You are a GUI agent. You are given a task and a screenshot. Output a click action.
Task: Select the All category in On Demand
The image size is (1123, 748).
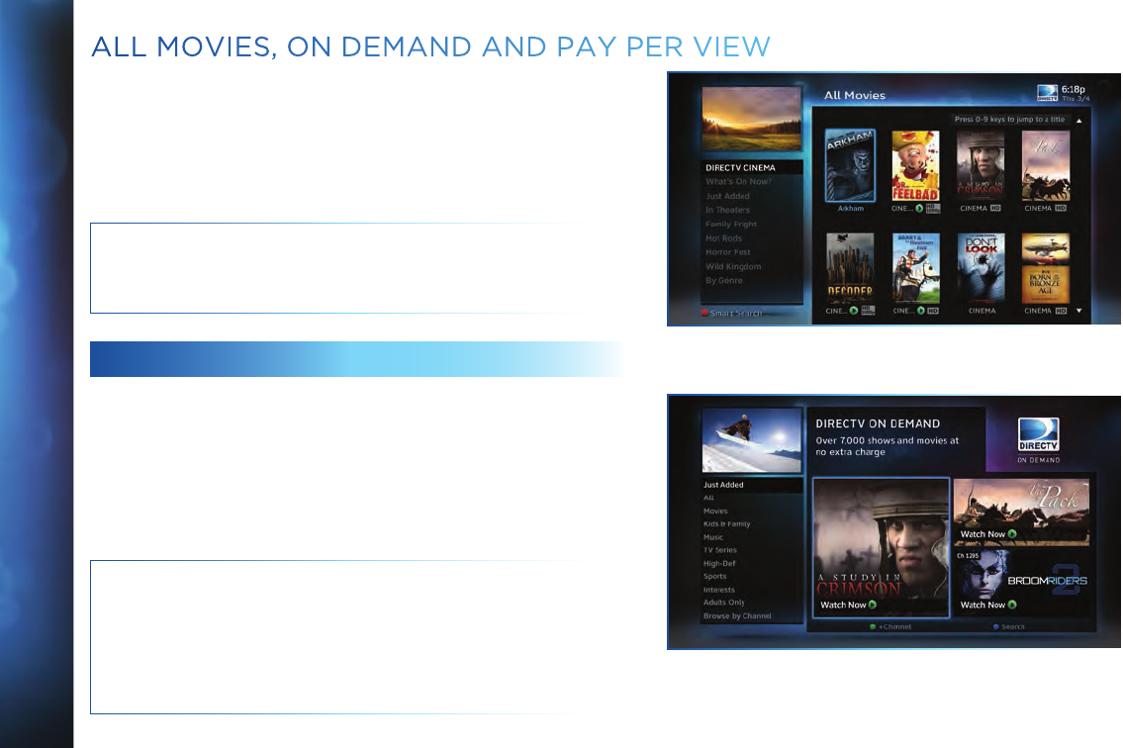tap(708, 498)
